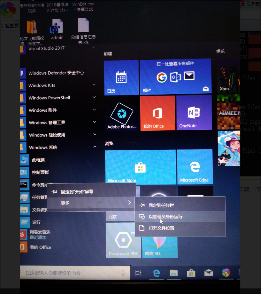The width and height of the screenshot is (261, 294).
Task: Open File Explorer from the taskbar
Action: 174,273
